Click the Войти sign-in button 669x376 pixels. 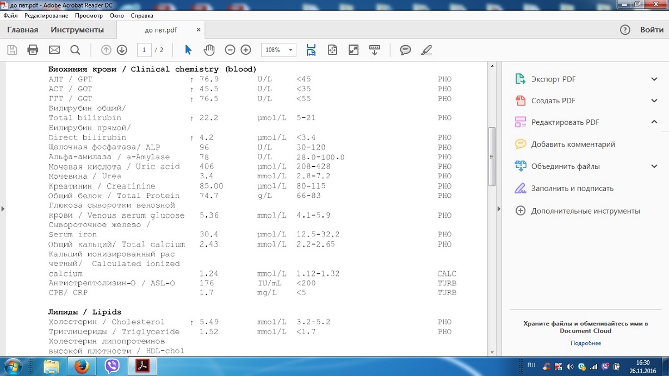point(652,30)
